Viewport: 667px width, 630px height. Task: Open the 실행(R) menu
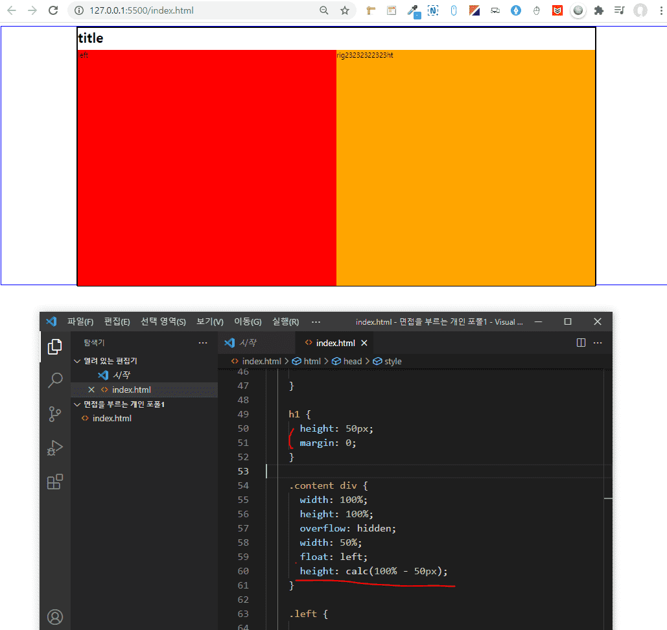tap(285, 322)
